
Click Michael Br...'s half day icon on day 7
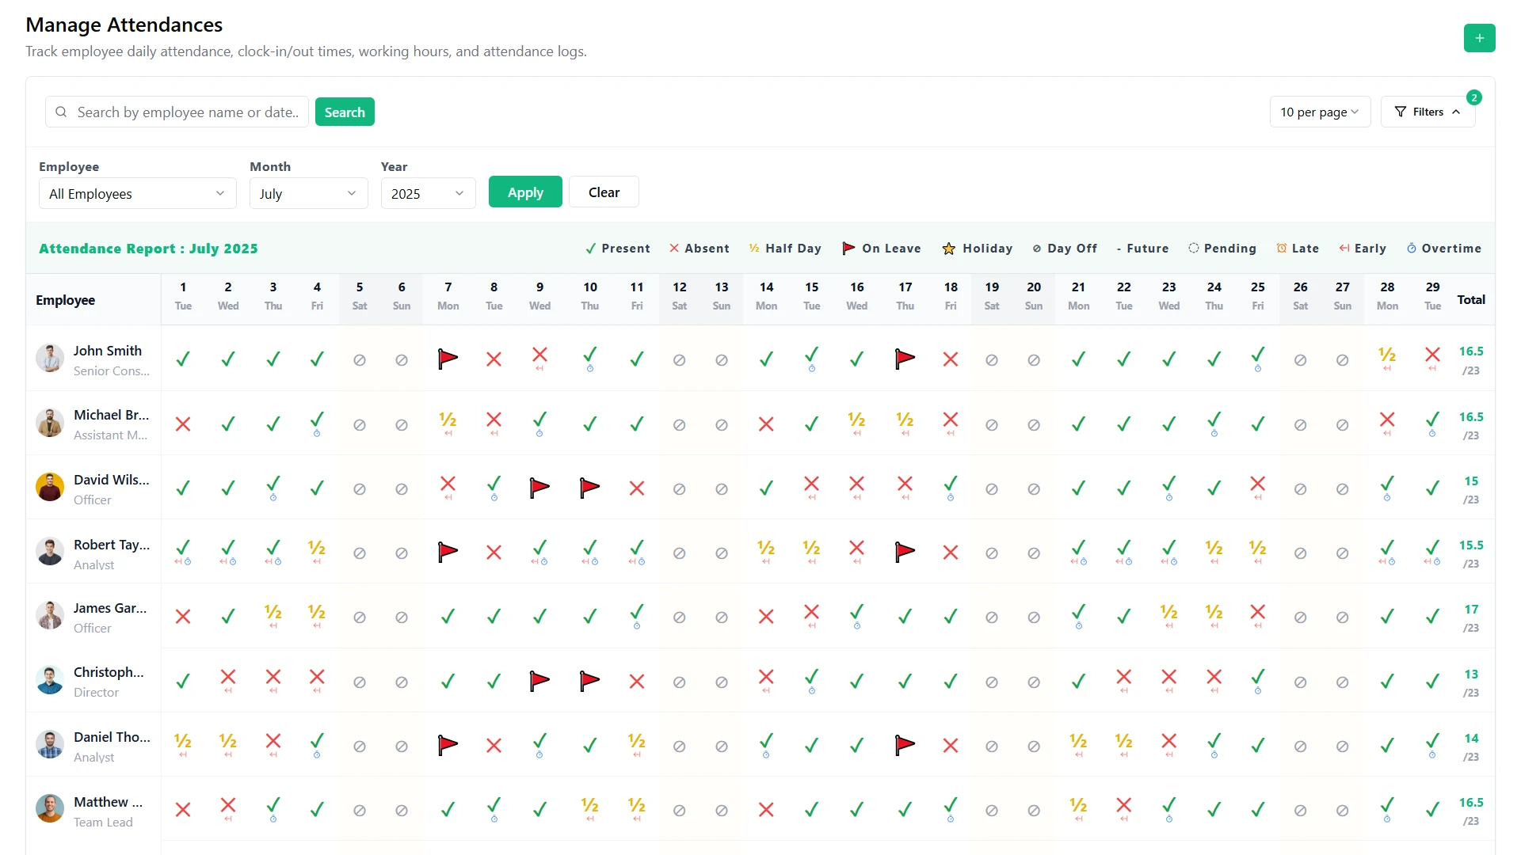pyautogui.click(x=448, y=420)
